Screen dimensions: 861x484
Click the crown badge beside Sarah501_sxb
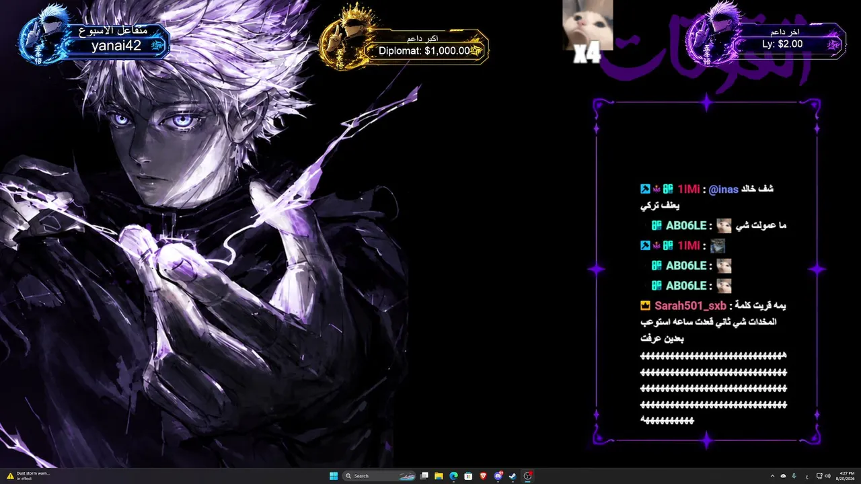coord(645,306)
